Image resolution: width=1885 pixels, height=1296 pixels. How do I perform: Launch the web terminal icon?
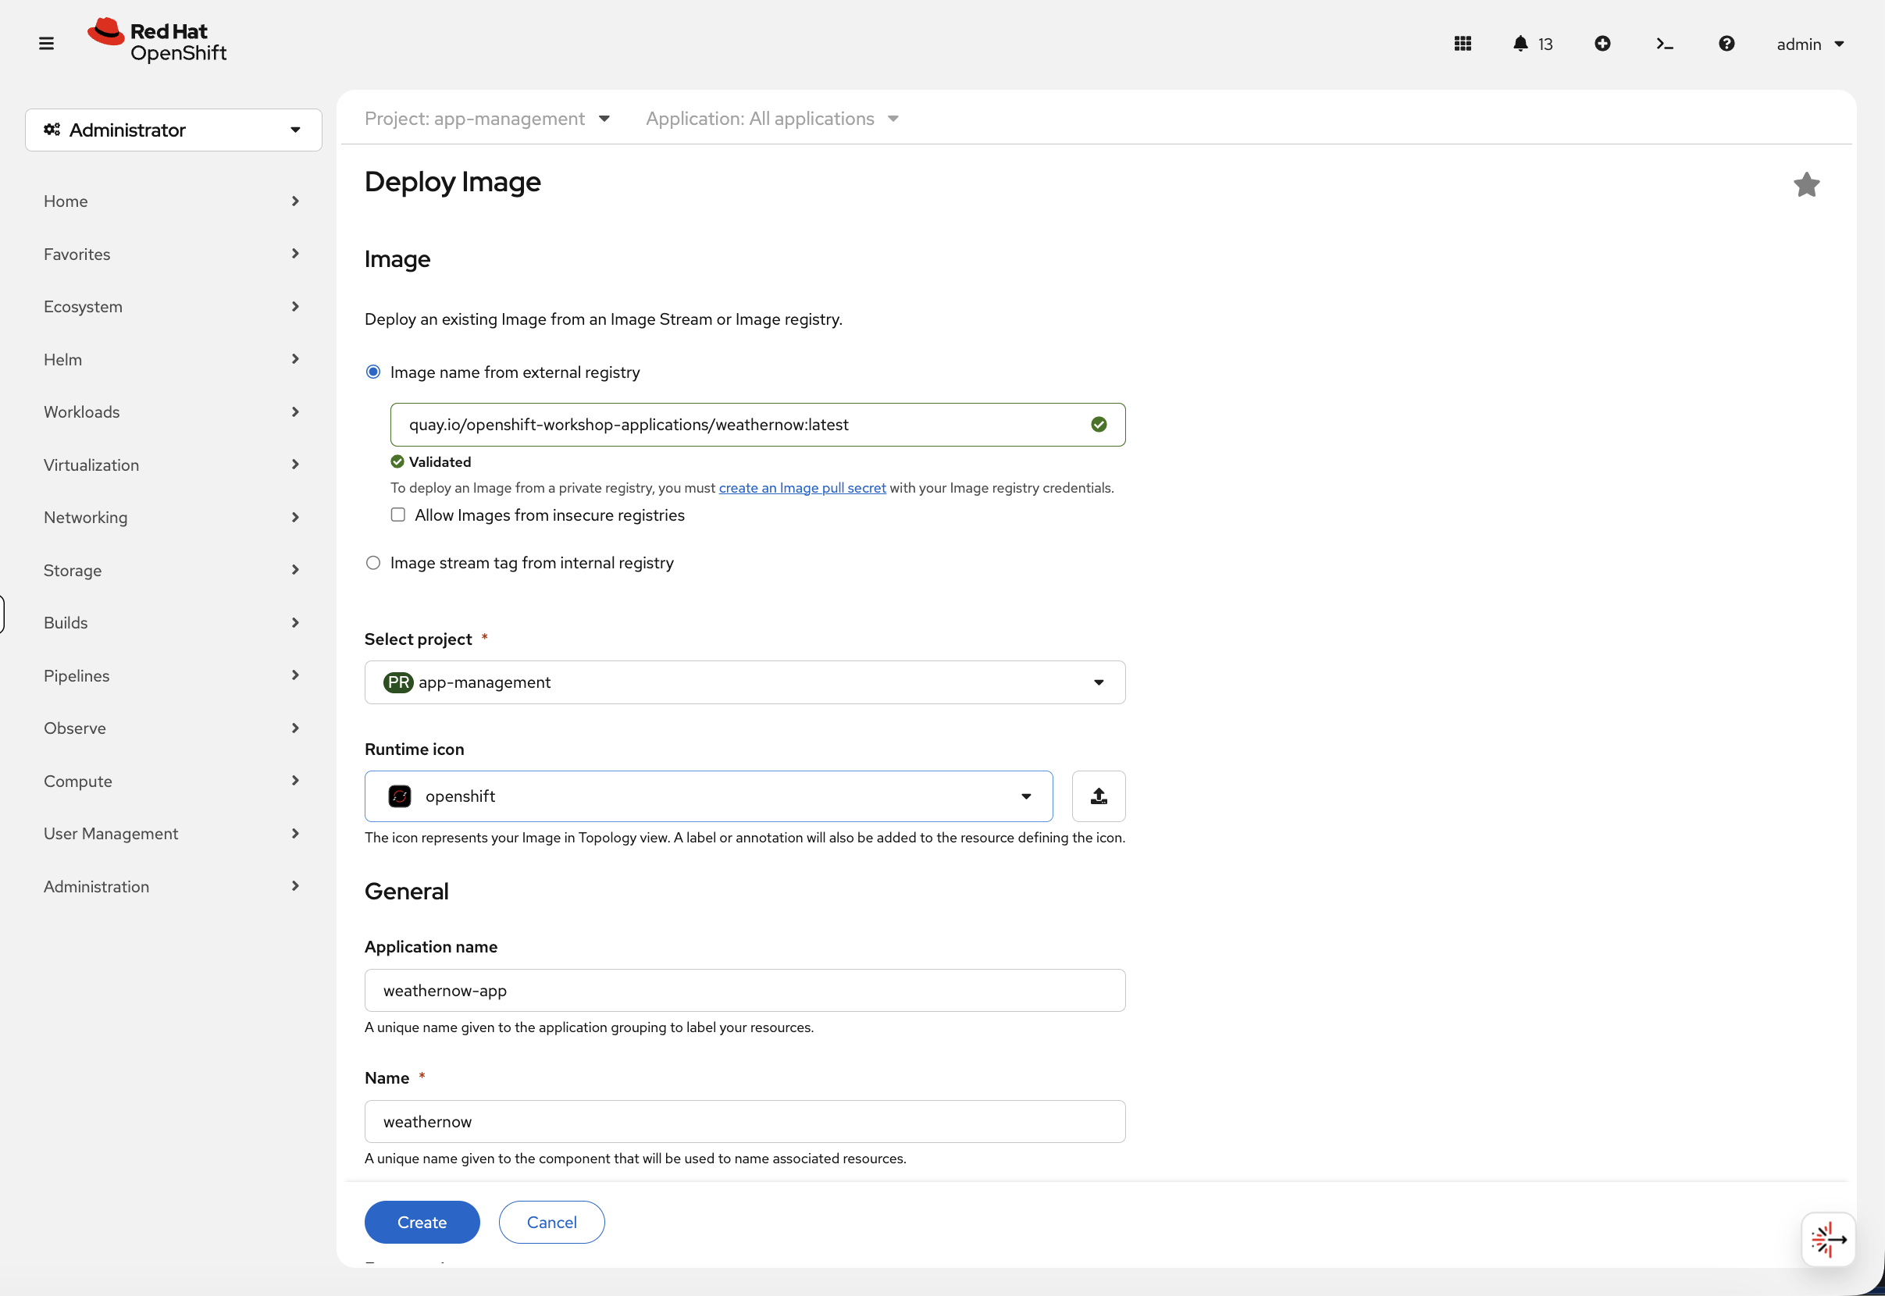[1664, 43]
